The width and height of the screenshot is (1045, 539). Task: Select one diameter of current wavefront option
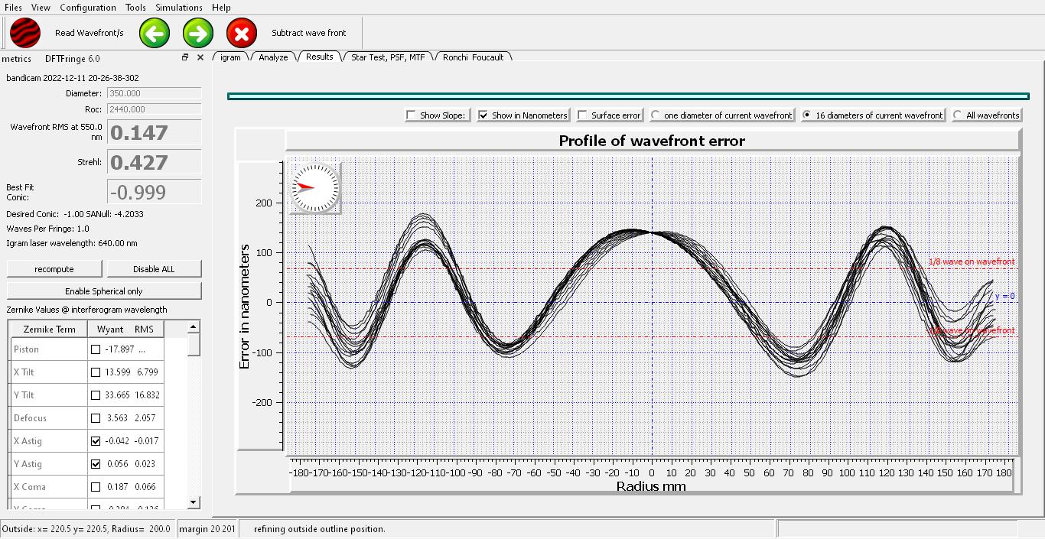(x=656, y=115)
